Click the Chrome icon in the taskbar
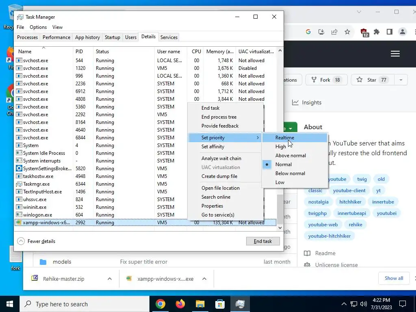Viewport: 416px width, 312px height. (160, 304)
